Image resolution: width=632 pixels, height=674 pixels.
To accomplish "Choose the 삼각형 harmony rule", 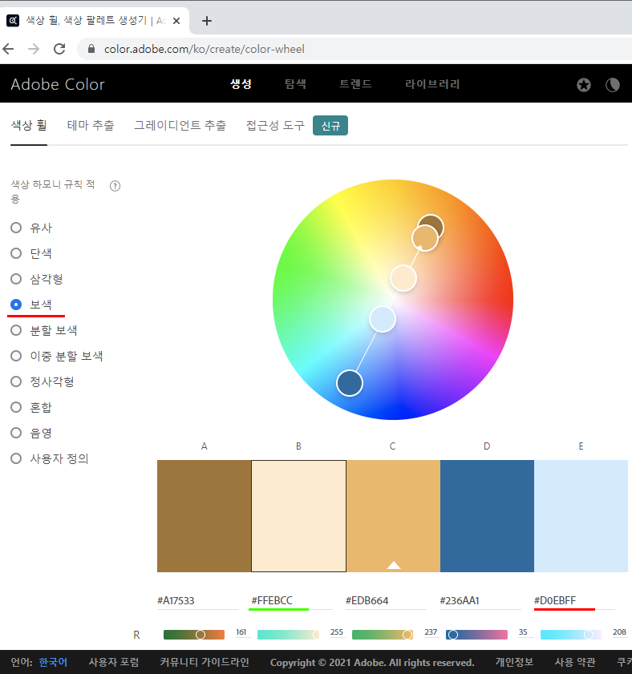I will click(x=16, y=279).
